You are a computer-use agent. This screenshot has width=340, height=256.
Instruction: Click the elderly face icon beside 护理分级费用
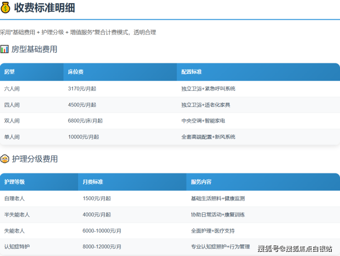[5, 159]
